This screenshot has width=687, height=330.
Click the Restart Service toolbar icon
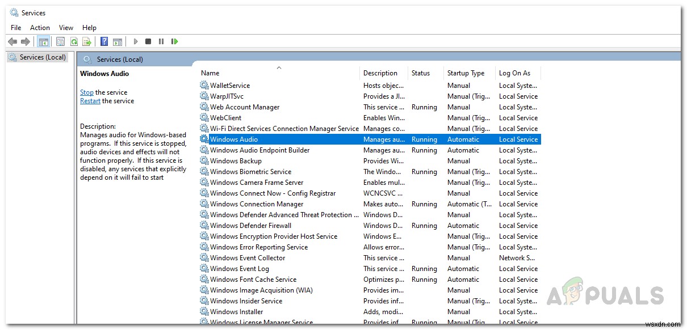click(x=175, y=41)
